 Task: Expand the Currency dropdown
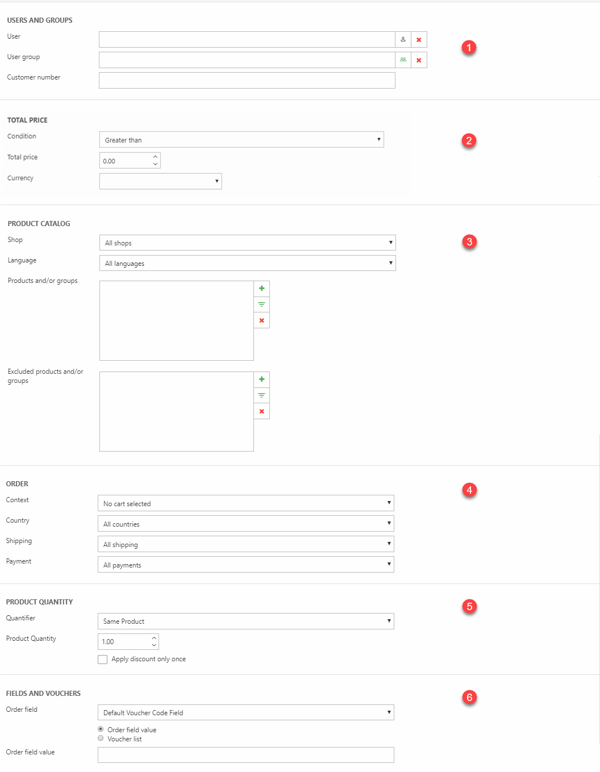[160, 181]
